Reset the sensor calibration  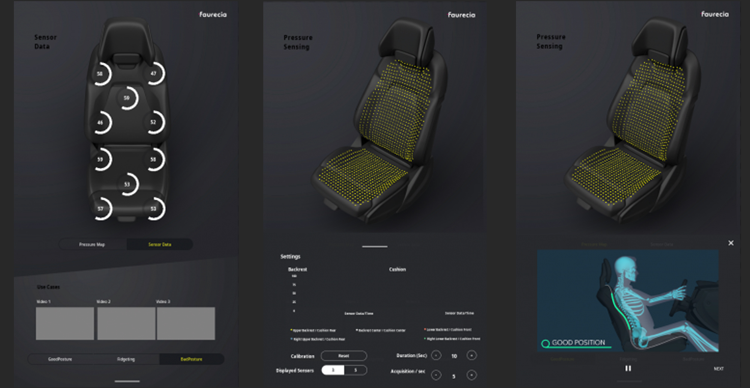(x=344, y=356)
